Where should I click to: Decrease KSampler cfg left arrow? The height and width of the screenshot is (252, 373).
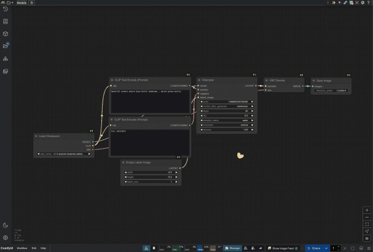click(x=202, y=116)
